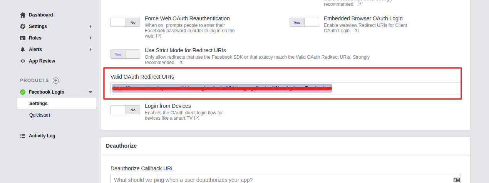Image resolution: width=489 pixels, height=183 pixels.
Task: Open help [?] for Embedded Browser OAuth Login
Action: (356, 31)
